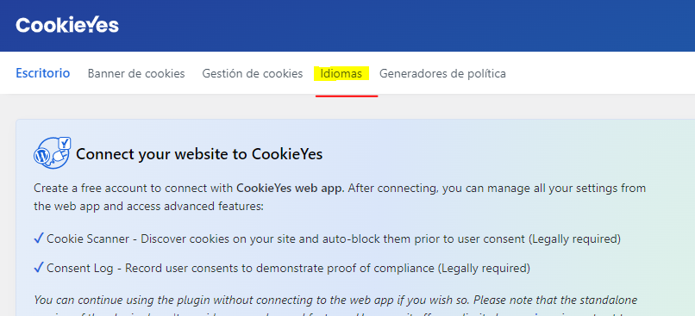Image resolution: width=695 pixels, height=316 pixels.
Task: Select the Consent Log feature line
Action: [x=282, y=268]
